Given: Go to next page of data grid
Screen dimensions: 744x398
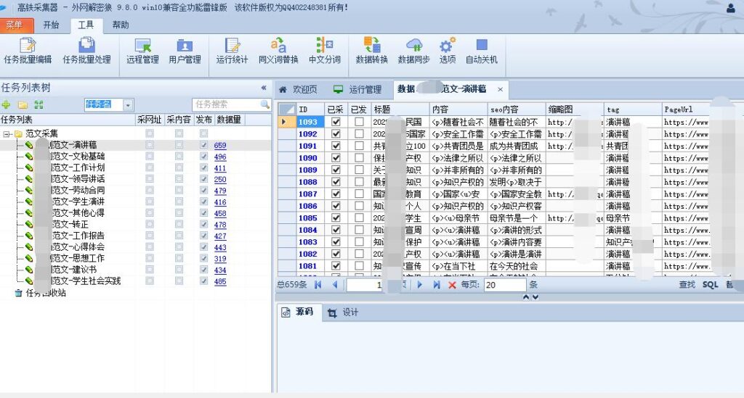Looking at the screenshot, I should click(419, 284).
